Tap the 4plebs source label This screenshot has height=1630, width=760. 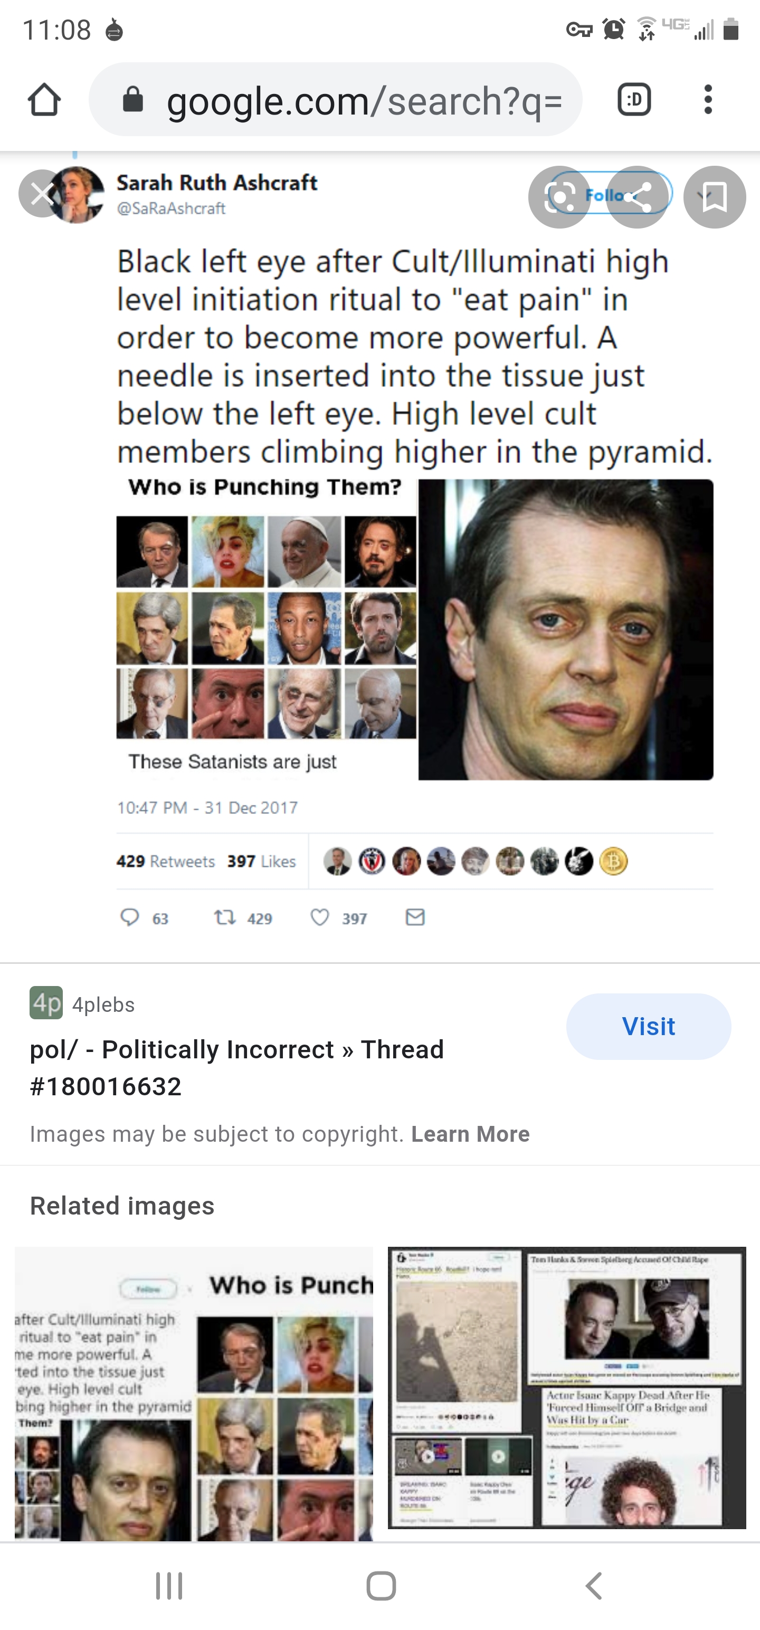pos(103,1005)
